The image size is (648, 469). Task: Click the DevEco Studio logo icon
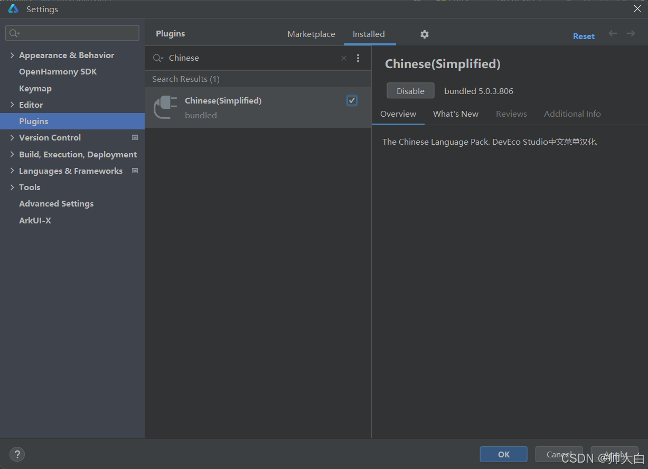[x=13, y=9]
